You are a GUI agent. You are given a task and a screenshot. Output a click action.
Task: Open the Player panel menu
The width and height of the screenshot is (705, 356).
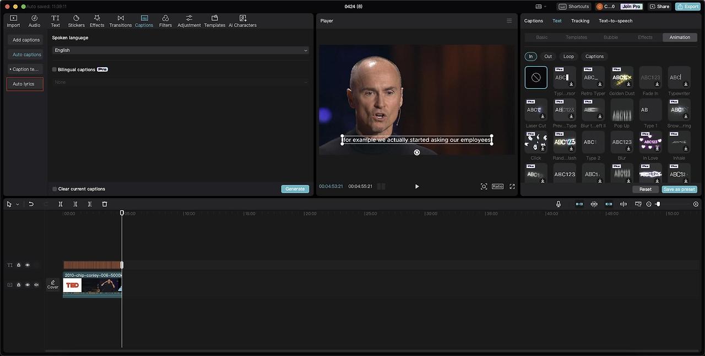coord(509,21)
